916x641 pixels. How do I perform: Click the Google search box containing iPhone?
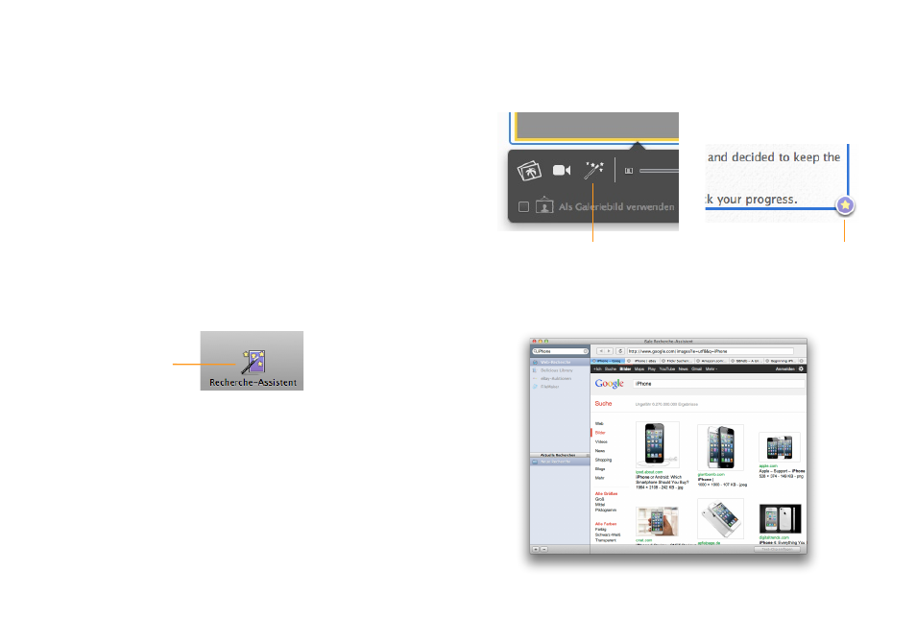(x=719, y=384)
